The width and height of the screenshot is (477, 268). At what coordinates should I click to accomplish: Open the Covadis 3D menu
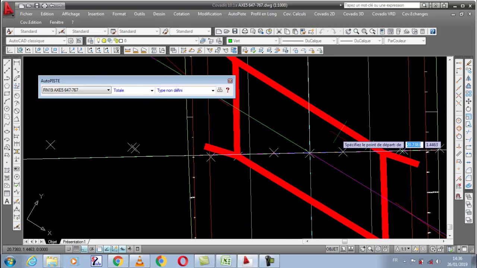coord(353,14)
